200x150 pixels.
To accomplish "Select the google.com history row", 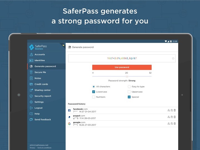I will pyautogui.click(x=122, y=124).
